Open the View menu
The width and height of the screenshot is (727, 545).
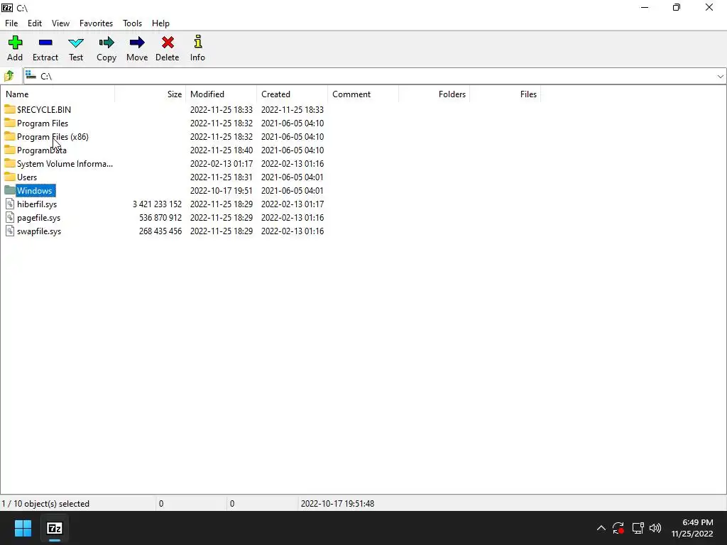click(x=60, y=23)
